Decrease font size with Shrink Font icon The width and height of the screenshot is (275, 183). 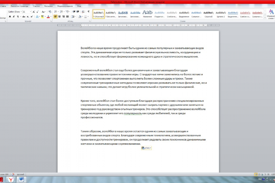(x=37, y=12)
